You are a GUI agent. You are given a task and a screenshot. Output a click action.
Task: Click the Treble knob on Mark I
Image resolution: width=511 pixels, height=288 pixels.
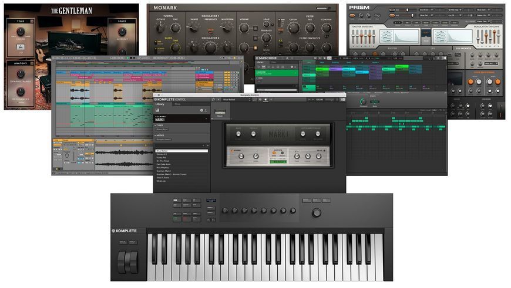253,134
